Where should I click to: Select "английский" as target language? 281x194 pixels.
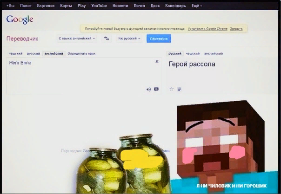pyautogui.click(x=214, y=53)
